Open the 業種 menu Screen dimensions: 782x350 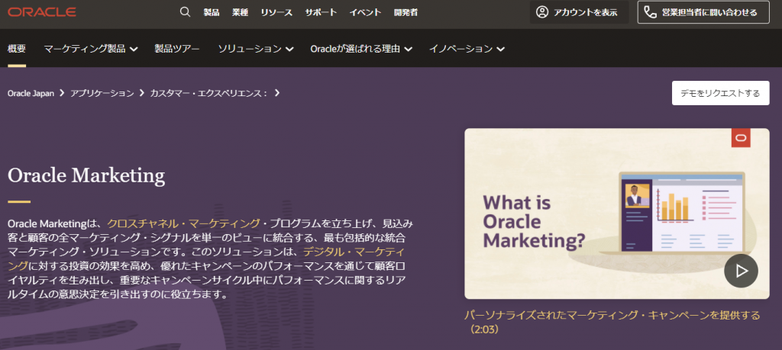point(240,12)
